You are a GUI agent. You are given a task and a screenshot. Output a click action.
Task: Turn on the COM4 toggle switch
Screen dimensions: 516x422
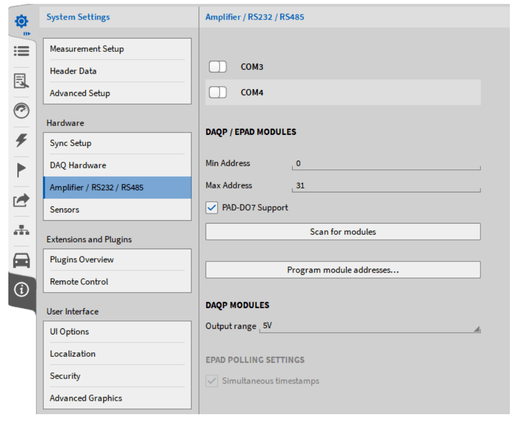tap(218, 93)
